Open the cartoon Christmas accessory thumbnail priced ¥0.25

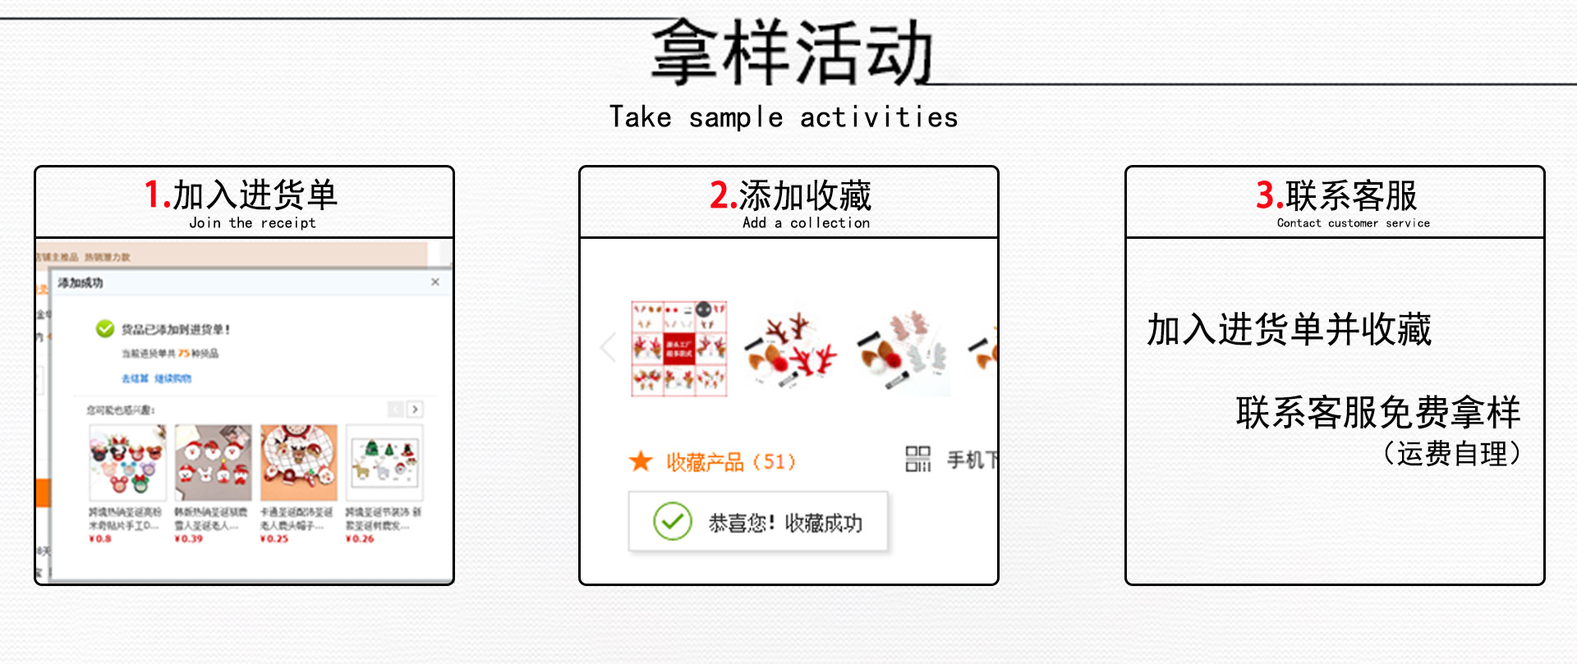(x=299, y=463)
